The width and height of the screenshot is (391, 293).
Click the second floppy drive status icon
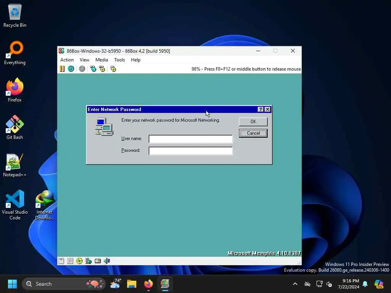[70, 261]
